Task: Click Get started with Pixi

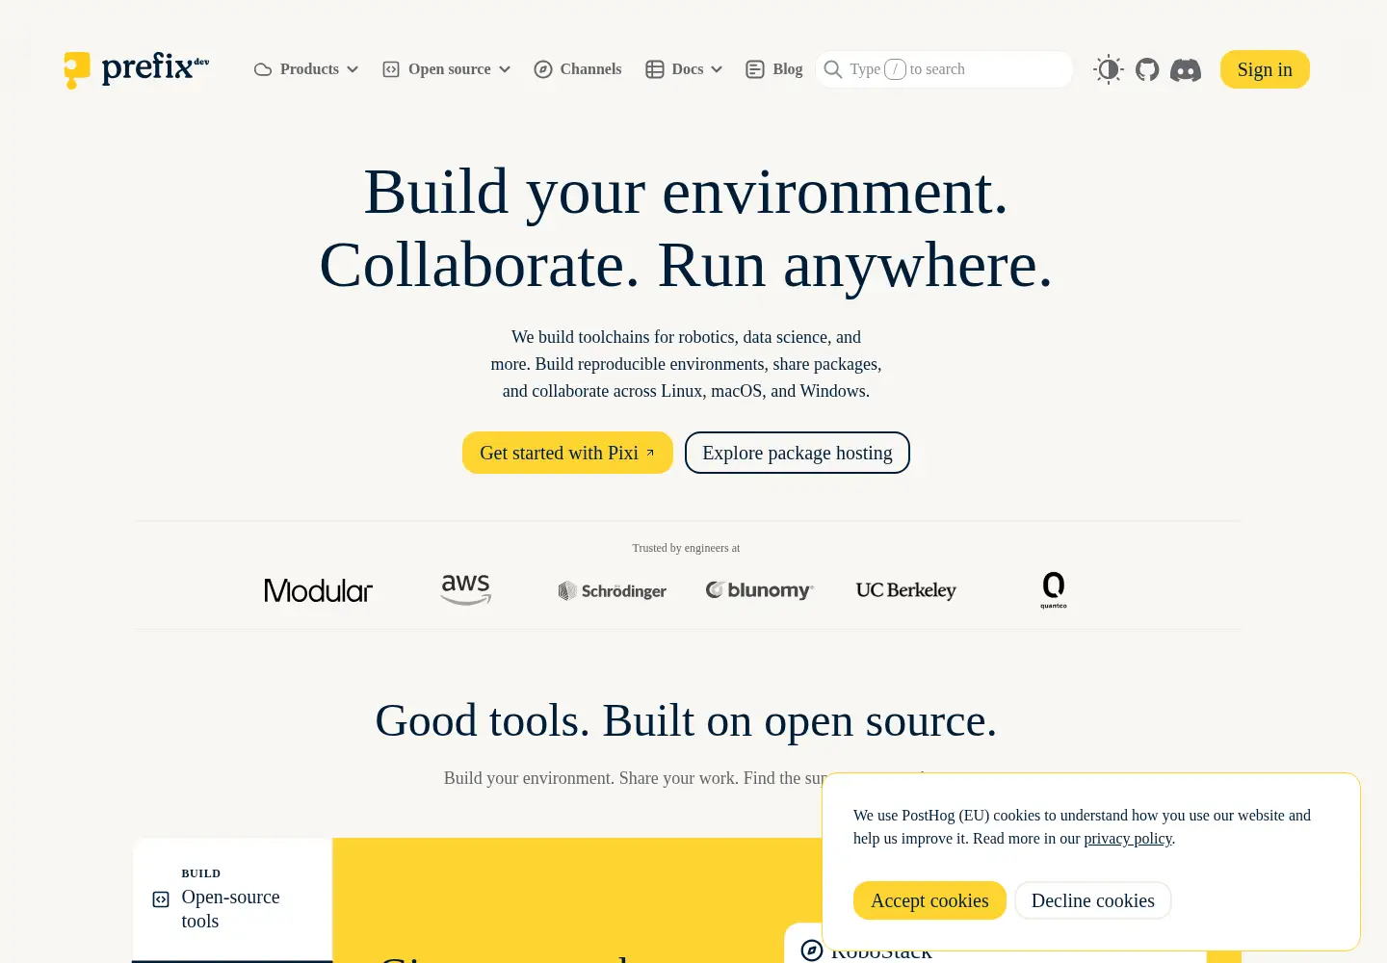Action: (x=567, y=453)
